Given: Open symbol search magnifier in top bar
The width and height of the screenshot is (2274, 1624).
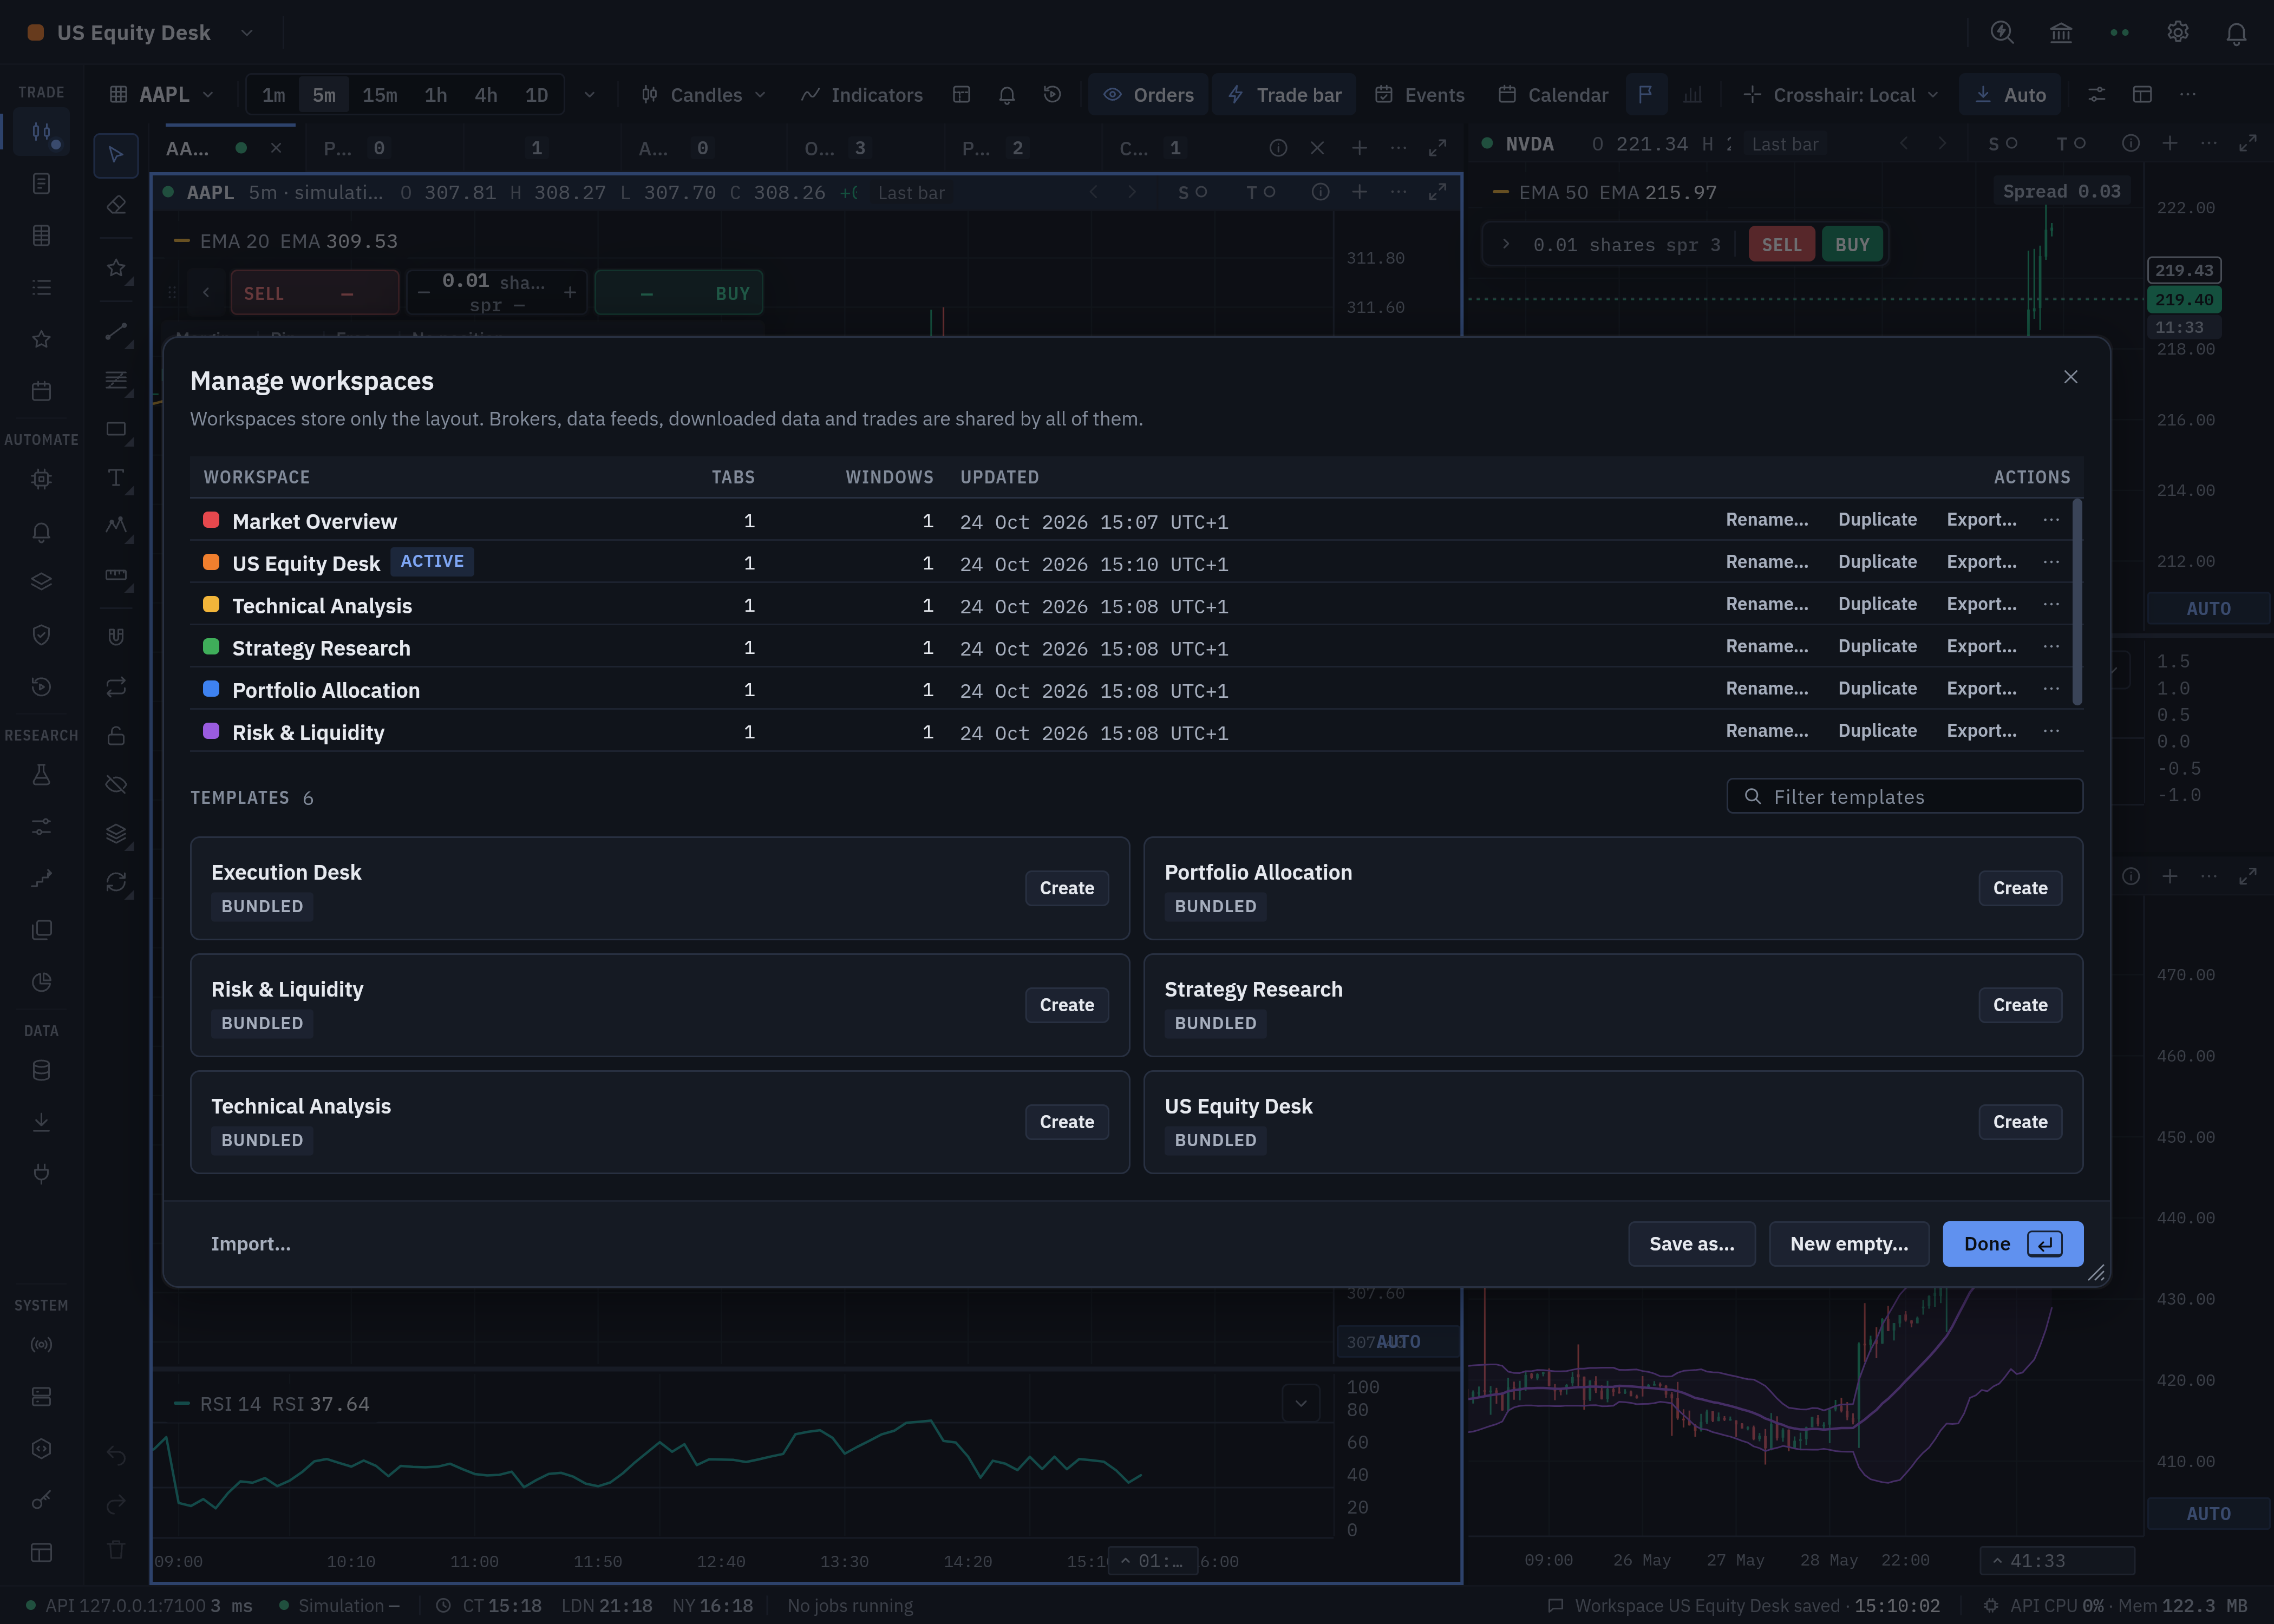Looking at the screenshot, I should [2002, 32].
